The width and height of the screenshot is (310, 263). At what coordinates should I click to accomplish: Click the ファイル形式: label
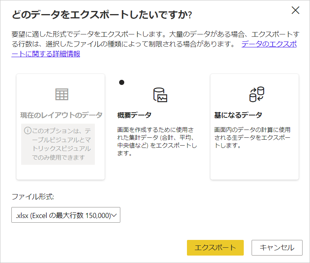(x=32, y=197)
